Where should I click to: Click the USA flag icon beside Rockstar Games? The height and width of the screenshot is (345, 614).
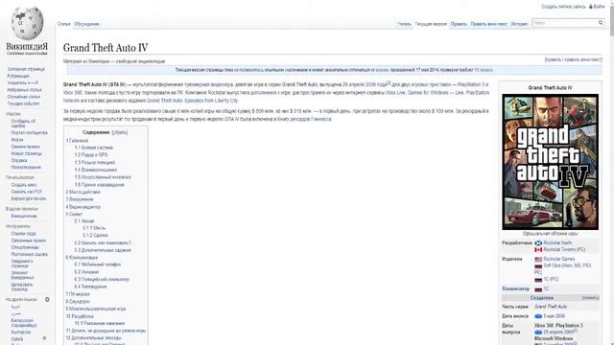(538, 259)
